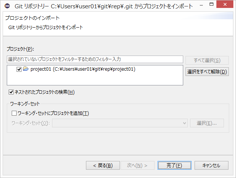The width and height of the screenshot is (236, 178).
Task: Click 選択をすべて解除 button
Action: [x=207, y=71]
